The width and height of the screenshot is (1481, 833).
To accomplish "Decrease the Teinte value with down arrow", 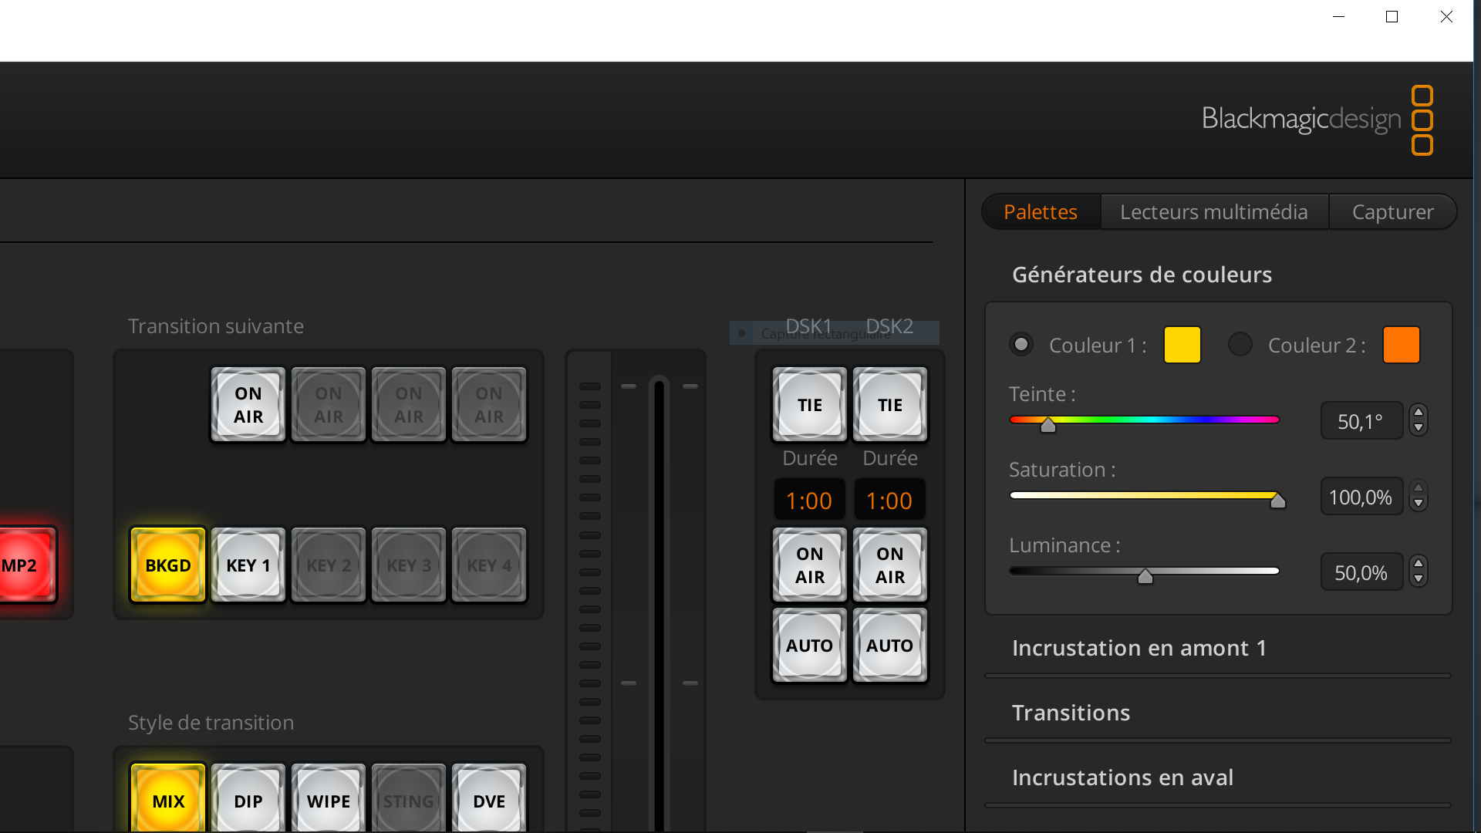I will 1419,428.
